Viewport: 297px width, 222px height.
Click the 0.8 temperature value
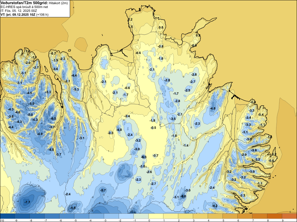pos(161,27)
